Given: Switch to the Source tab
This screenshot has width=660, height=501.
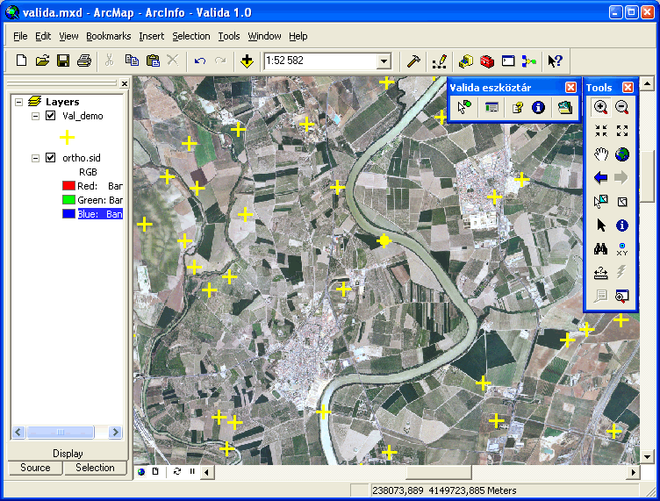Looking at the screenshot, I should point(35,468).
